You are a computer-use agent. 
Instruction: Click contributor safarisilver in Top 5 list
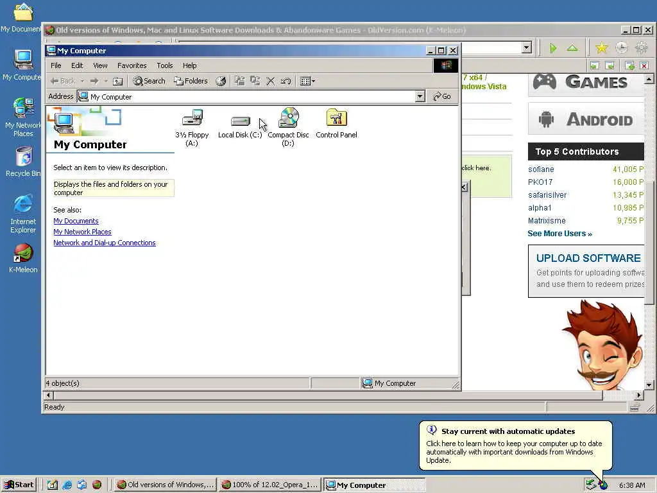(547, 195)
